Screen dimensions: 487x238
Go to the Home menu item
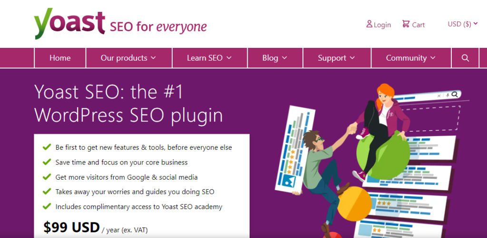[60, 58]
